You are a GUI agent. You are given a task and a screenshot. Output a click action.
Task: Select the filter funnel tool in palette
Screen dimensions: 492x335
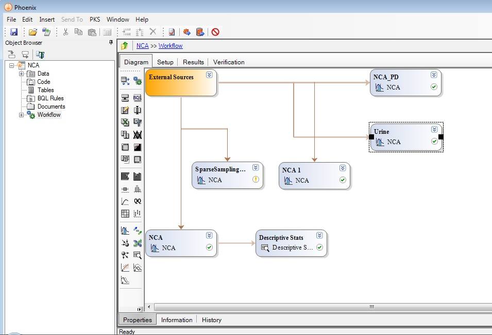[x=138, y=122]
